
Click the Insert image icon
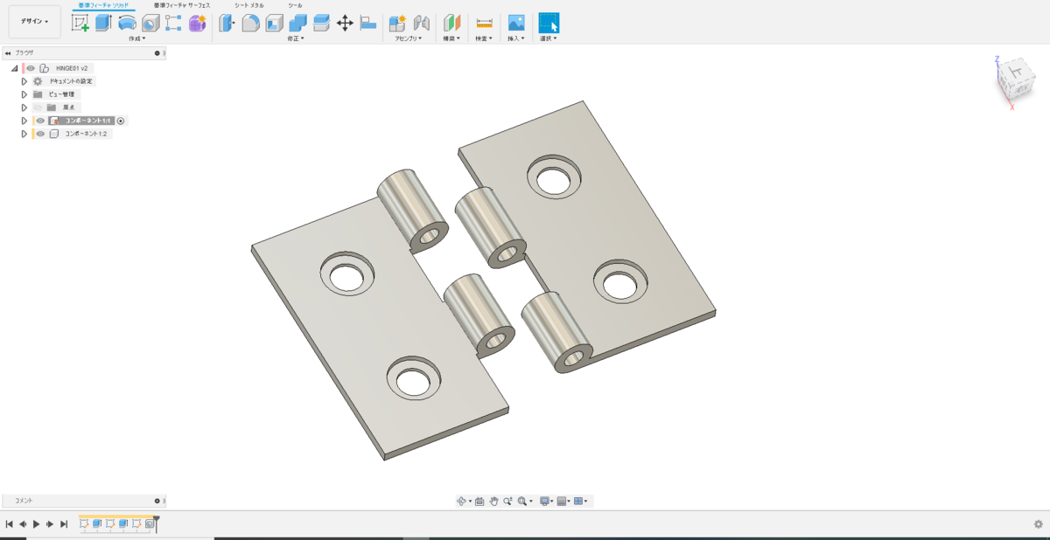(516, 24)
